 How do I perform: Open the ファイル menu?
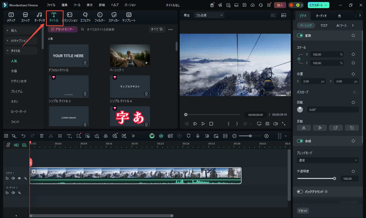(x=51, y=5)
